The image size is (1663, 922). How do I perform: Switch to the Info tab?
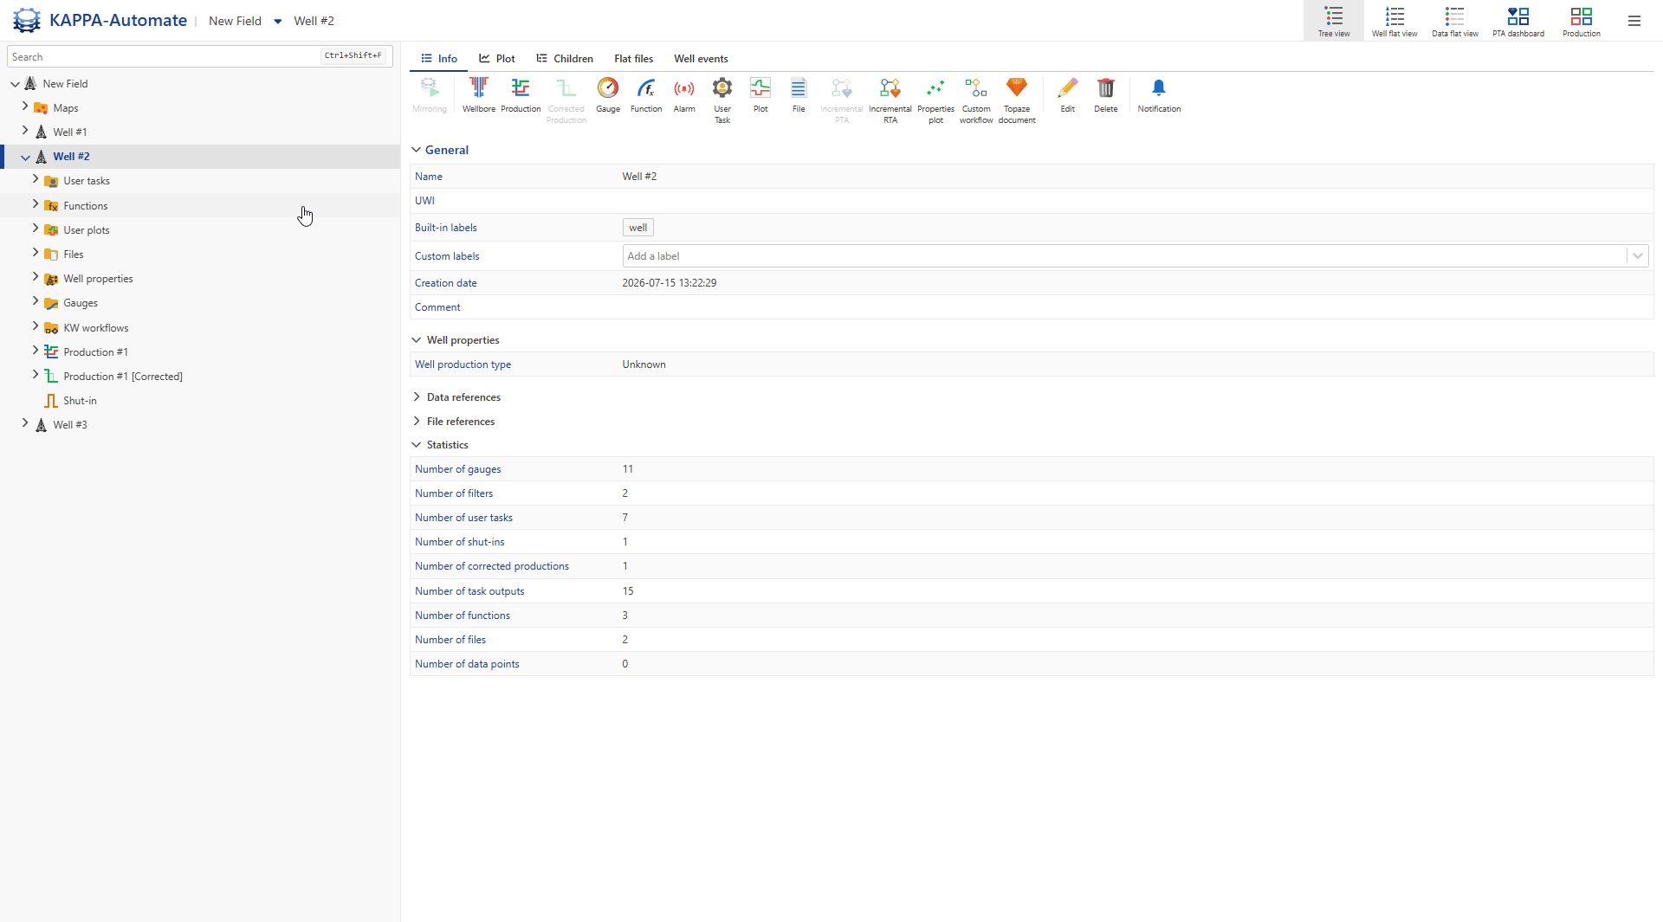coord(439,59)
